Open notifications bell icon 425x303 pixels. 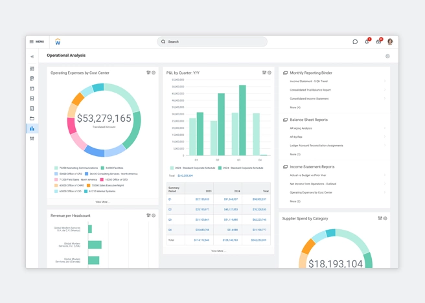pos(367,41)
